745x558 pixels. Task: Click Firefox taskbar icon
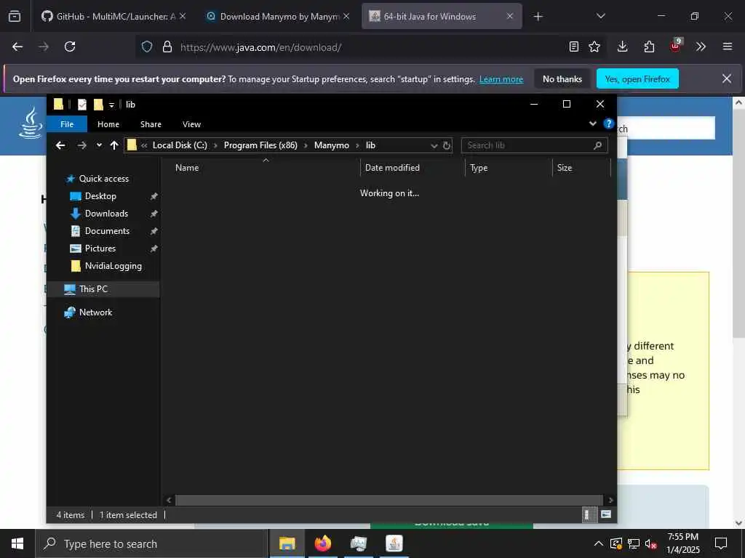click(x=322, y=543)
